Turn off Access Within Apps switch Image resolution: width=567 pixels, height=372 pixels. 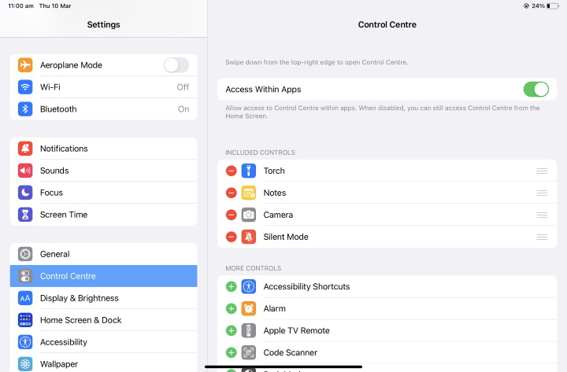tap(536, 89)
